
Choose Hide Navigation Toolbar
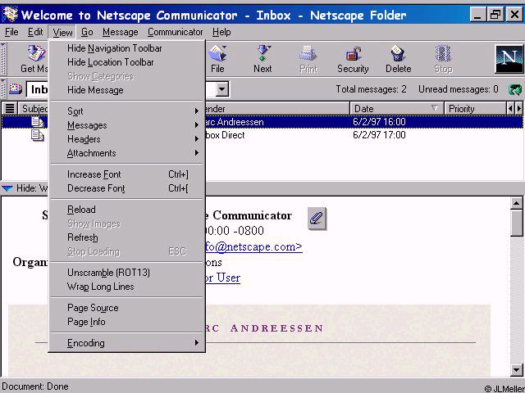(126, 48)
